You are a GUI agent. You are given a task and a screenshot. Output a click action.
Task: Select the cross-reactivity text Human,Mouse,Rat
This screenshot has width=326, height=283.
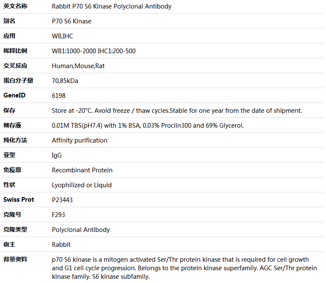click(78, 66)
